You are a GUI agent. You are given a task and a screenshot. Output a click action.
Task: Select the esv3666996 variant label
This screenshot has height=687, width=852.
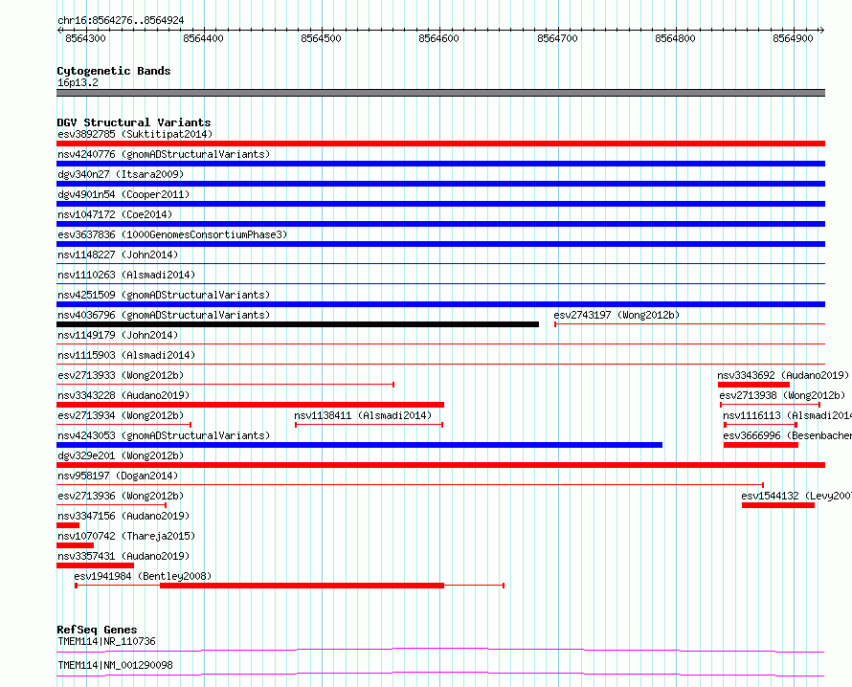coord(787,435)
